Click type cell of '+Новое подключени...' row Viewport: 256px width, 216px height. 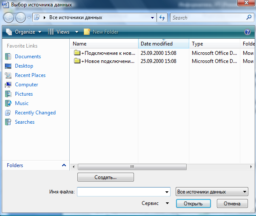coord(214,61)
